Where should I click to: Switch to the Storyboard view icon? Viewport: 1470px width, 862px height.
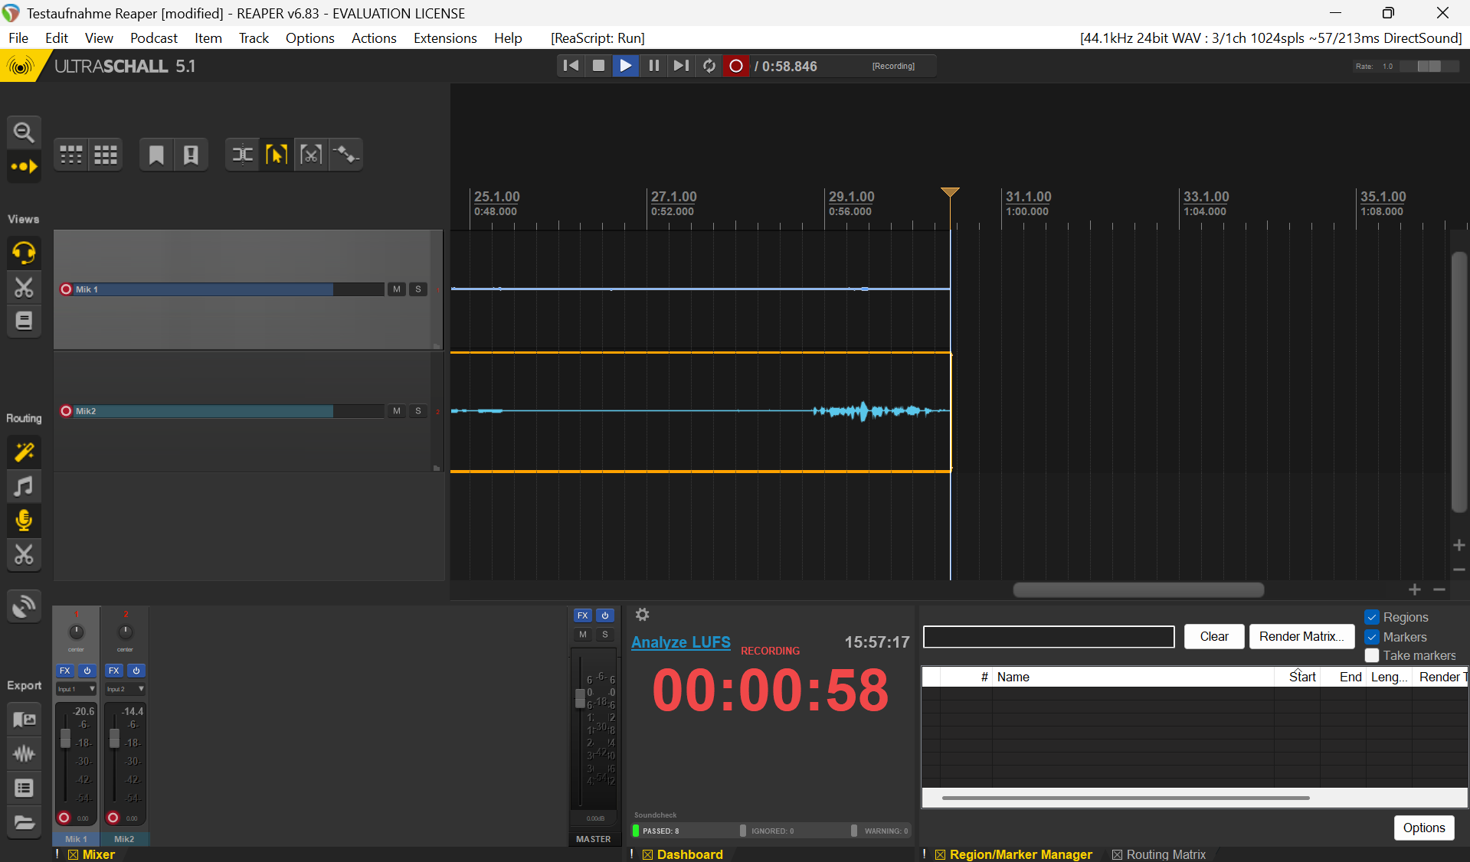24,321
